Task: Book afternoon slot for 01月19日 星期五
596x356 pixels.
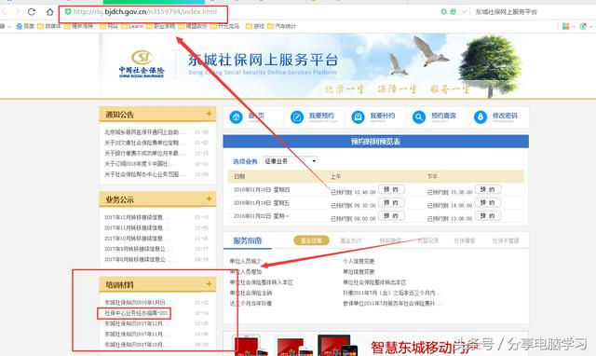Action: click(488, 203)
